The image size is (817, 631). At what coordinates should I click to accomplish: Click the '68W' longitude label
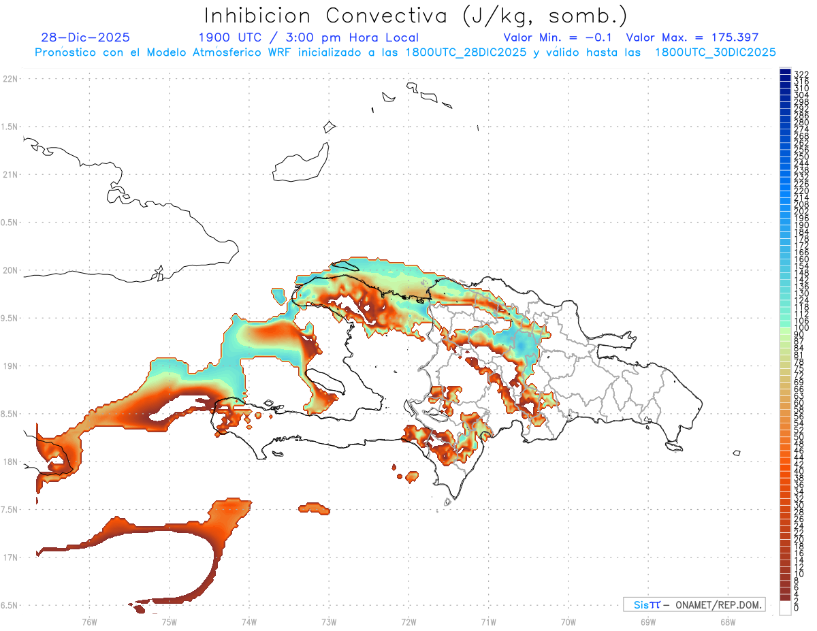[728, 621]
